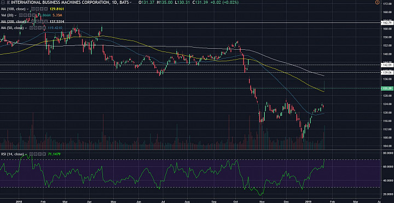Click the plus icon beside RSI (14, close)
The image size is (394, 203).
point(40,154)
